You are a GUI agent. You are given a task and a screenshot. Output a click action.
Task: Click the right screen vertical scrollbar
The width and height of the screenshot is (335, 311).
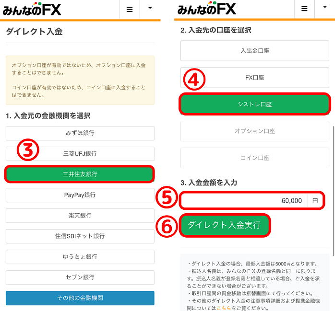click(x=334, y=191)
